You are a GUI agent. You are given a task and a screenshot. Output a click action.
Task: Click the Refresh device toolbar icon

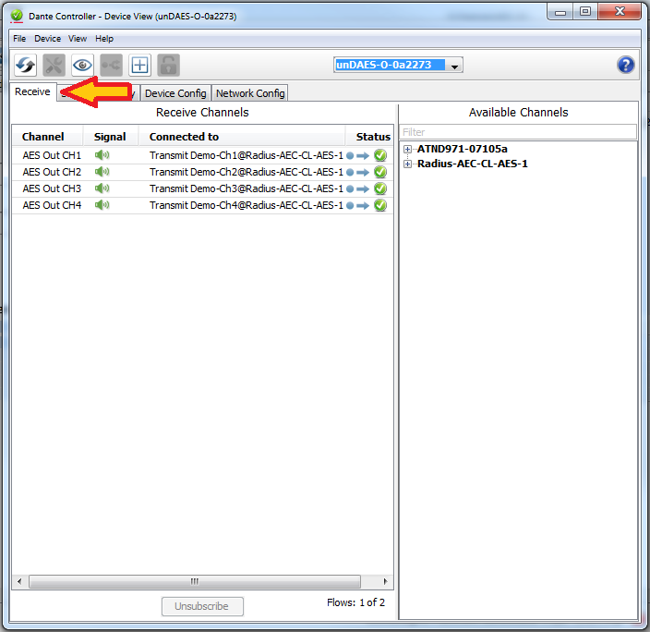point(26,66)
